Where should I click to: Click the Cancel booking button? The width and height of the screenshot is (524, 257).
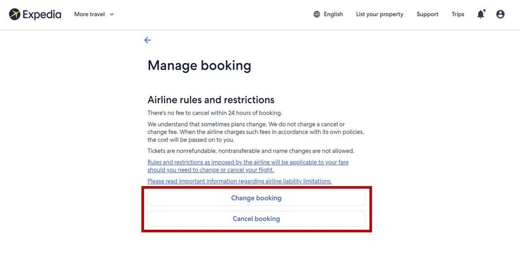(256, 219)
